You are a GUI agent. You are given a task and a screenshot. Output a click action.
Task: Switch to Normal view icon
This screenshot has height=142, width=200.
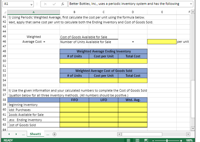pyautogui.click(x=128, y=140)
